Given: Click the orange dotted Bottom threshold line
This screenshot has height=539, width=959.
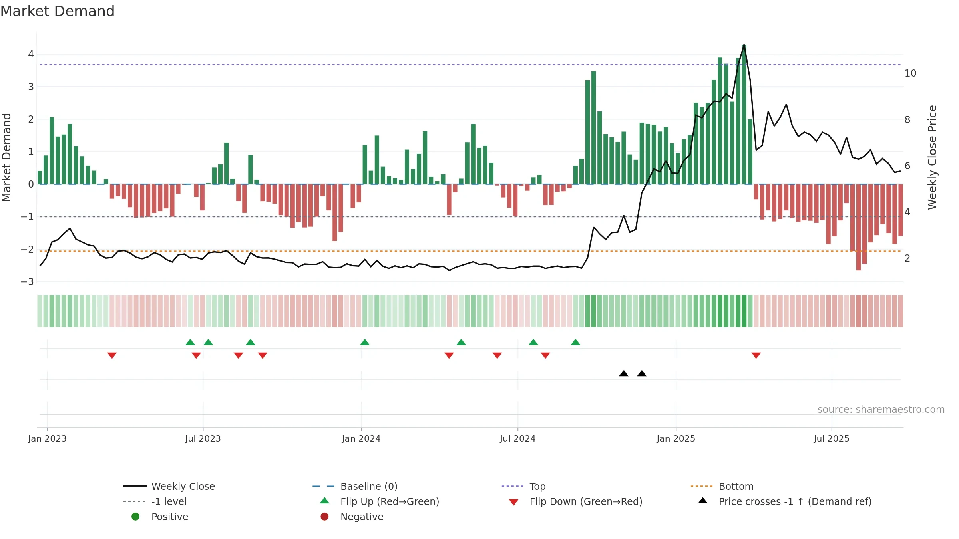Looking at the screenshot, I should [x=470, y=251].
